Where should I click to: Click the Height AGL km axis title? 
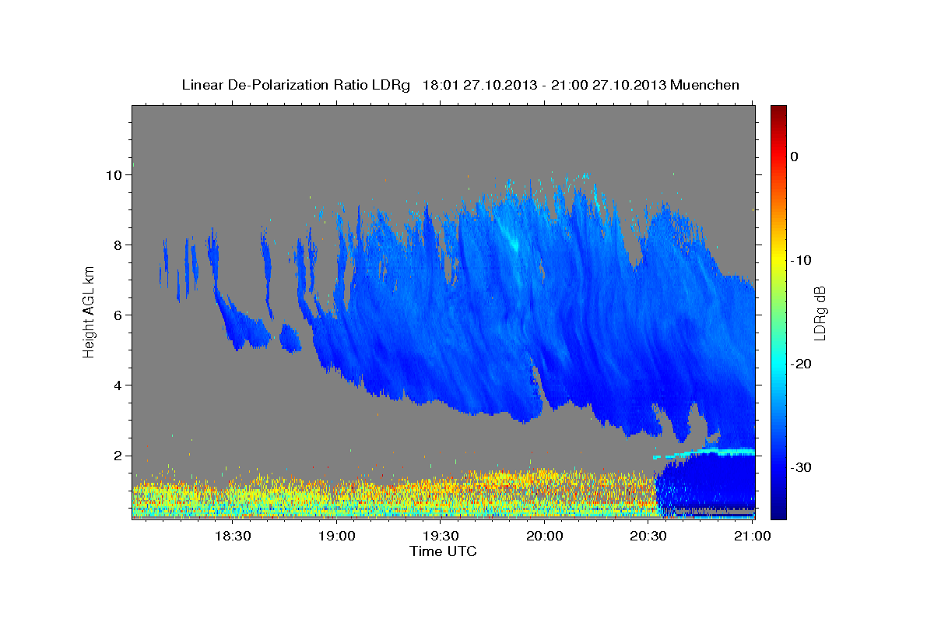pyautogui.click(x=89, y=311)
